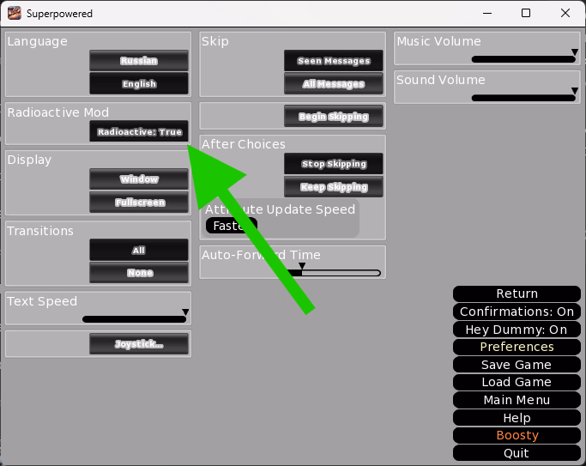The image size is (586, 466).
Task: Toggle the Radioactive: True setting
Action: 139,132
